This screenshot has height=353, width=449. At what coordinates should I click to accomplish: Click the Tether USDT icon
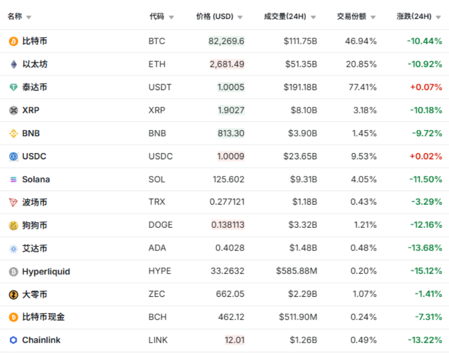pos(14,87)
